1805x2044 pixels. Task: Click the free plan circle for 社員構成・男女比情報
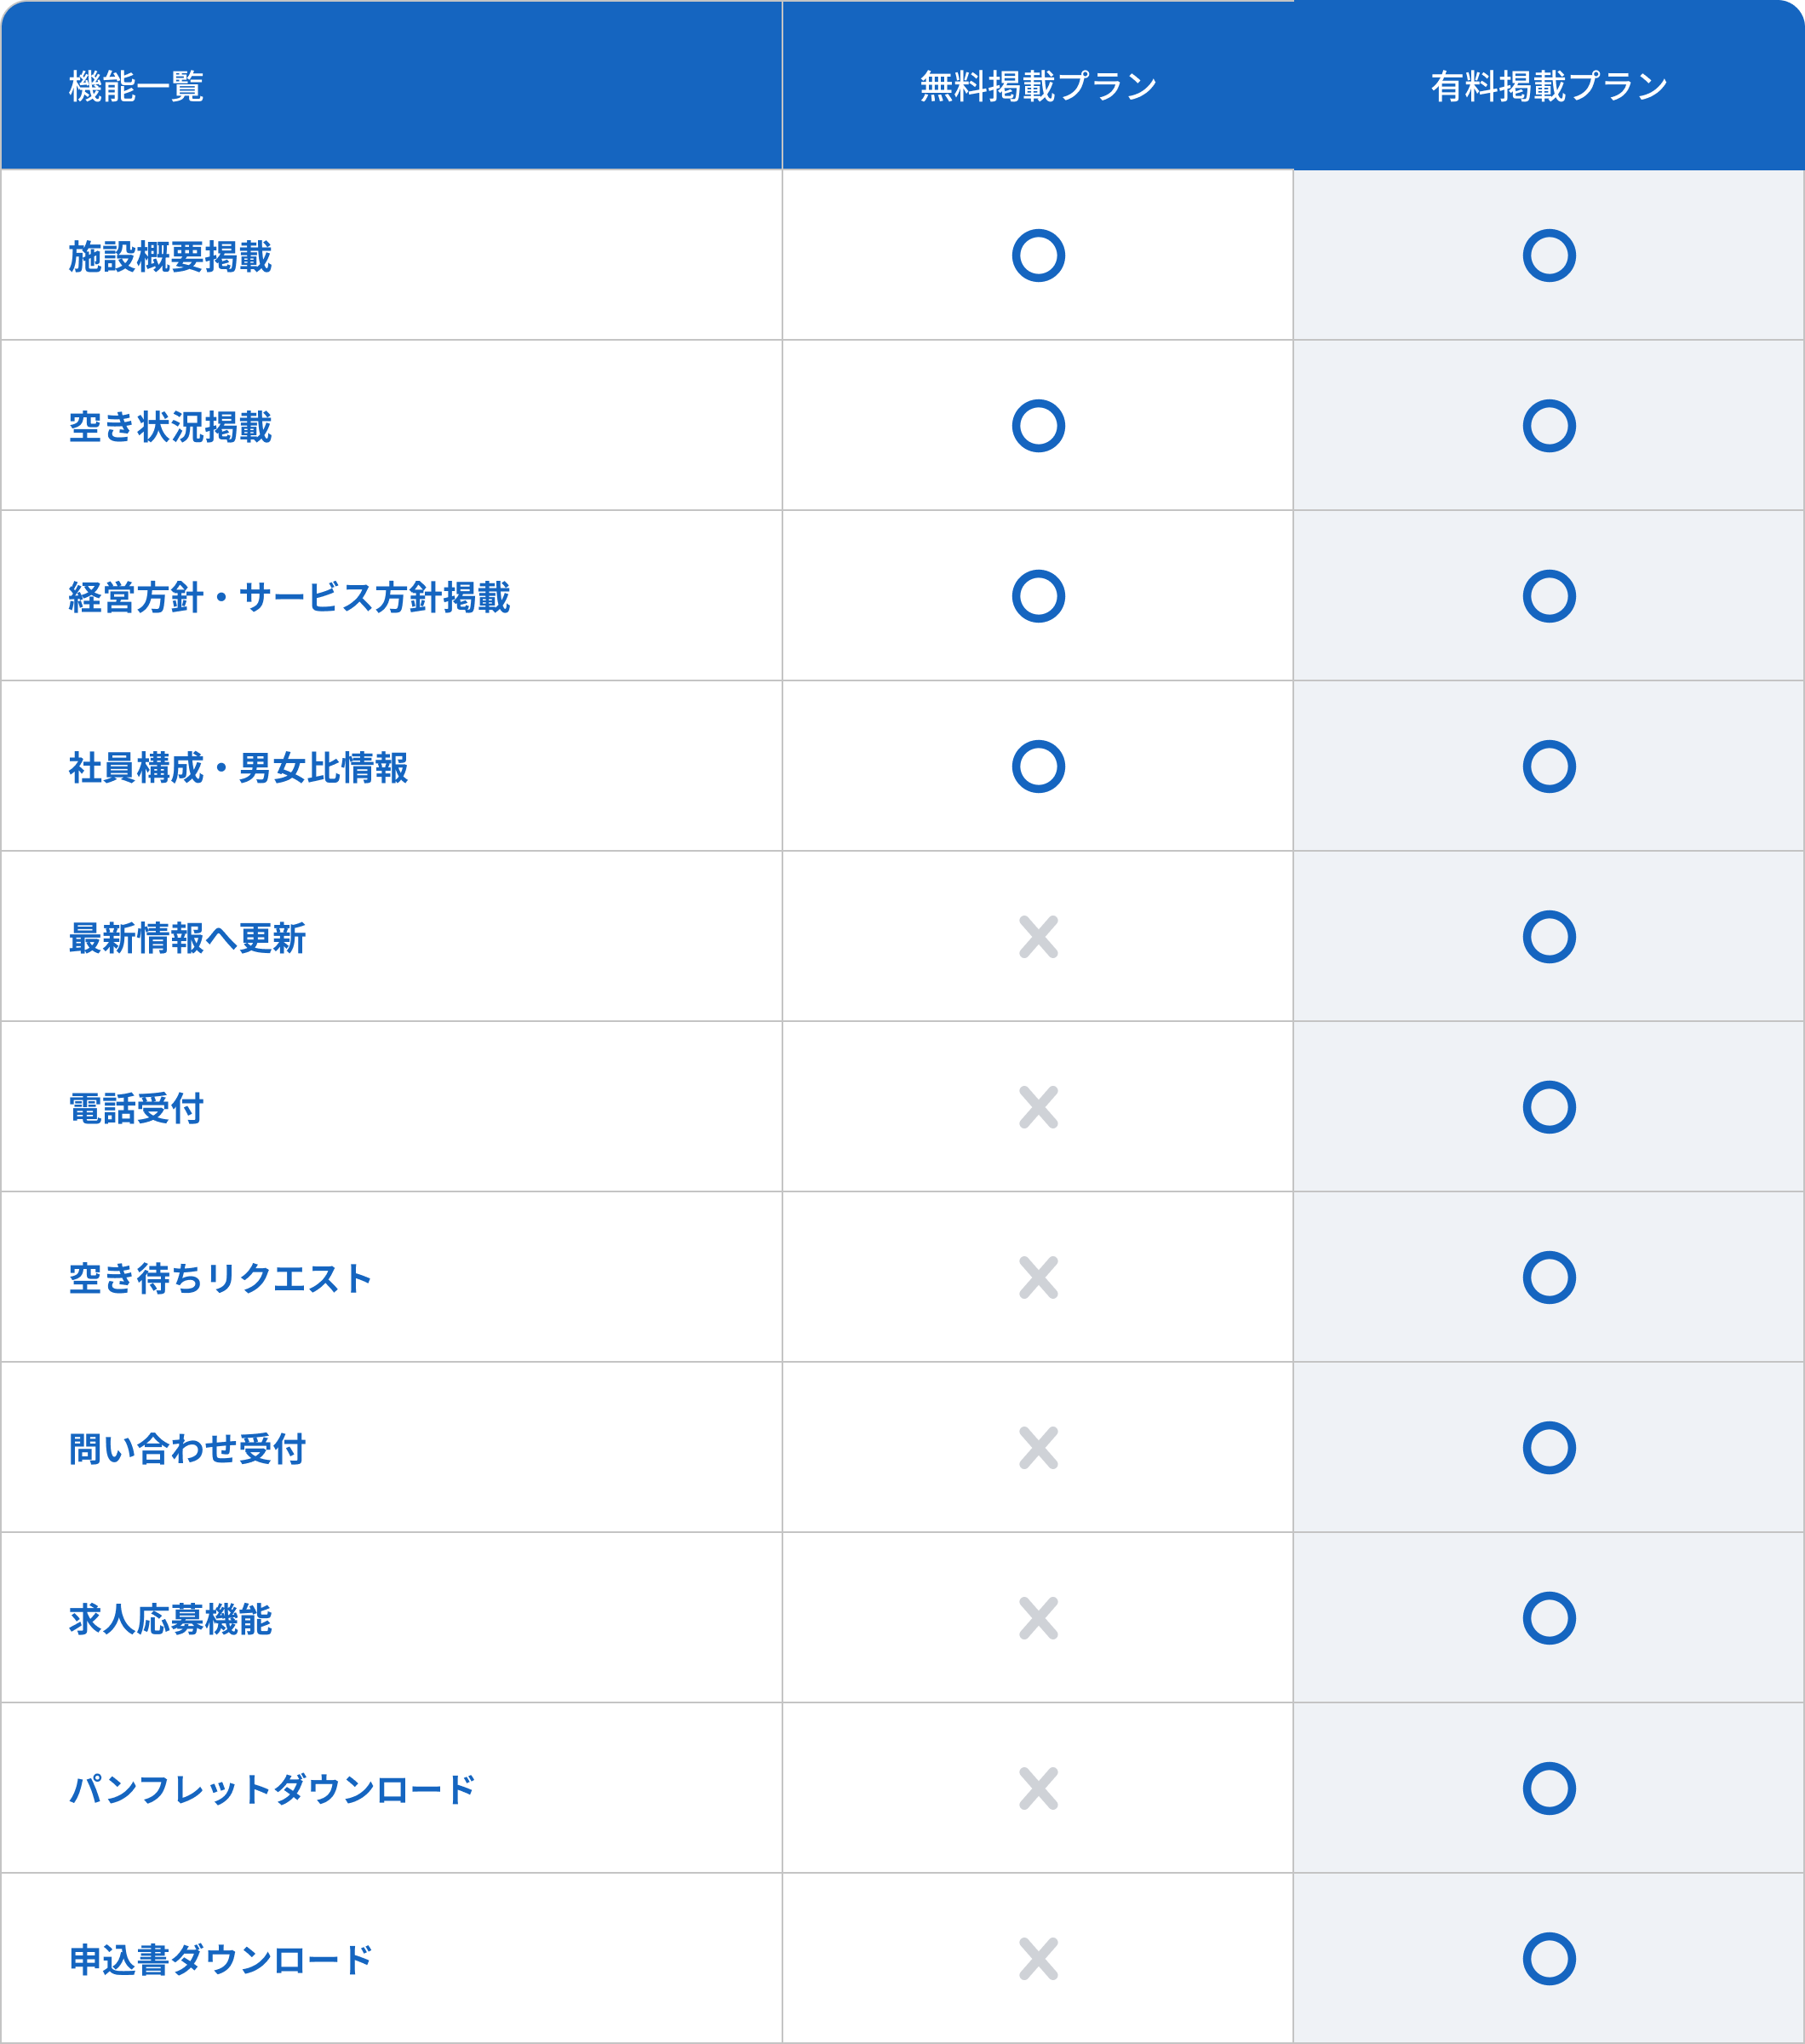coord(1037,767)
